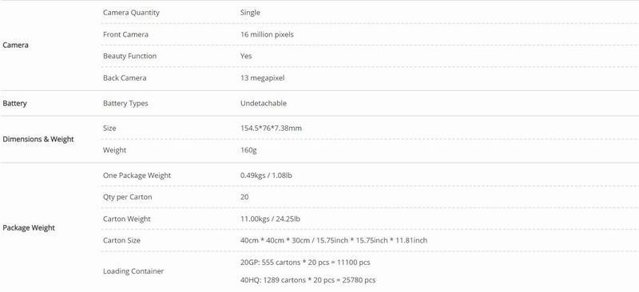Select the Camera Quantity label
Image resolution: width=639 pixels, height=292 pixels.
(131, 13)
